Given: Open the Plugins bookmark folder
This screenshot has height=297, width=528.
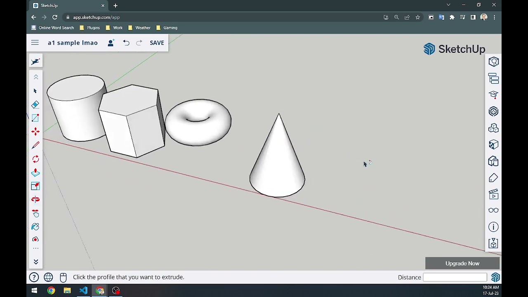Looking at the screenshot, I should tap(90, 28).
